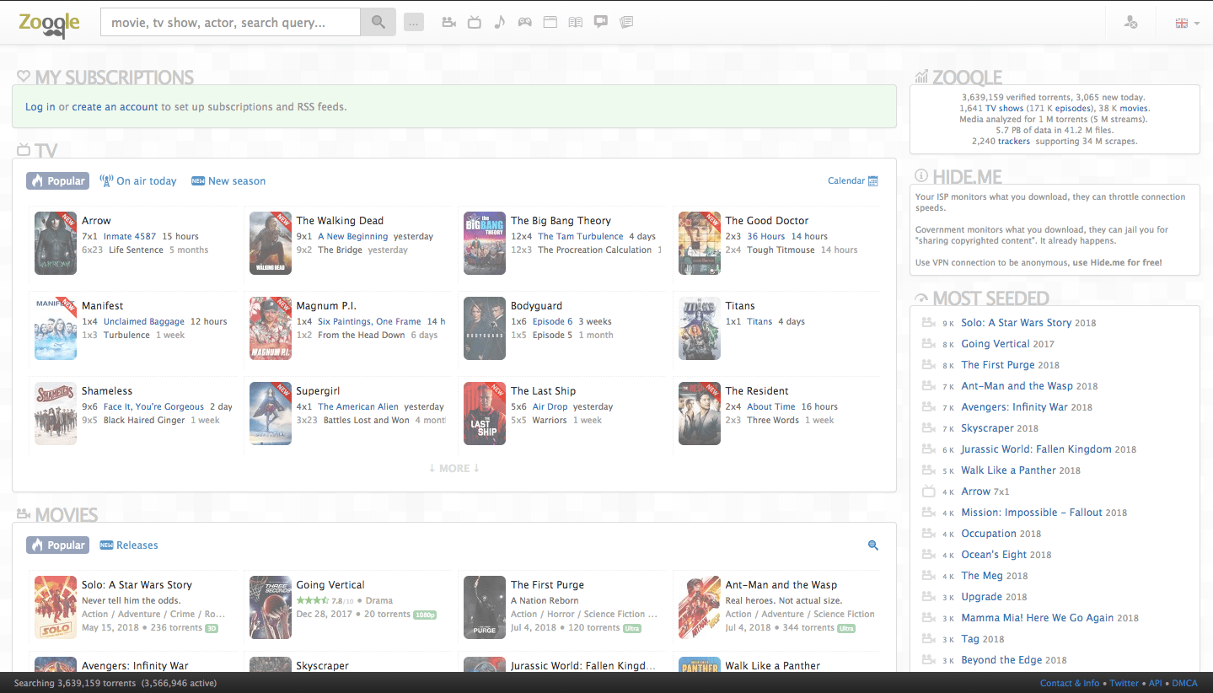1213x693 pixels.
Task: Open the games controller category icon
Action: pos(525,22)
